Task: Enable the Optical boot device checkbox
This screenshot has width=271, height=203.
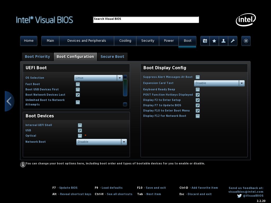Action: tap(80, 136)
